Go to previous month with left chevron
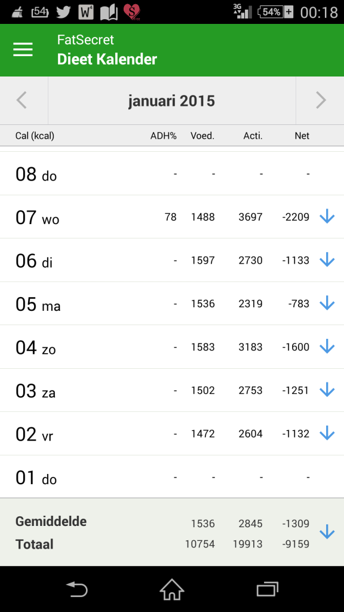The image size is (344, 612). coord(22,100)
